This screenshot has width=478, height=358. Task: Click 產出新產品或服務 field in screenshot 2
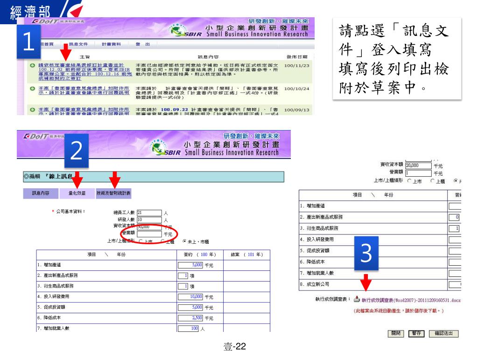tap(183, 275)
